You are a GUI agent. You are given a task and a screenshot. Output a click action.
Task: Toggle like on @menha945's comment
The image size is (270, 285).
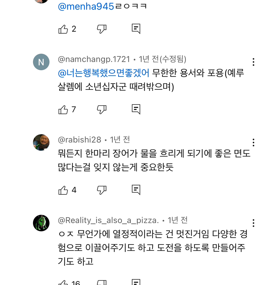coord(63,29)
